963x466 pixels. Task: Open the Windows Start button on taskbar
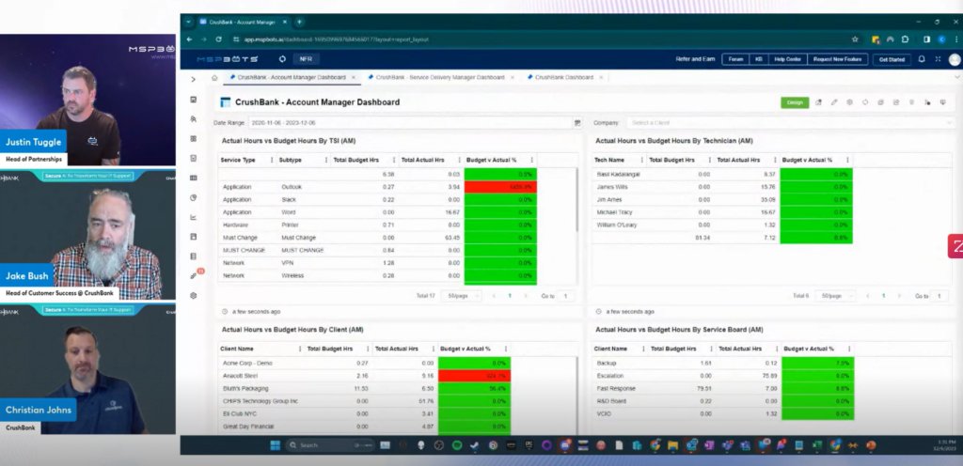275,445
